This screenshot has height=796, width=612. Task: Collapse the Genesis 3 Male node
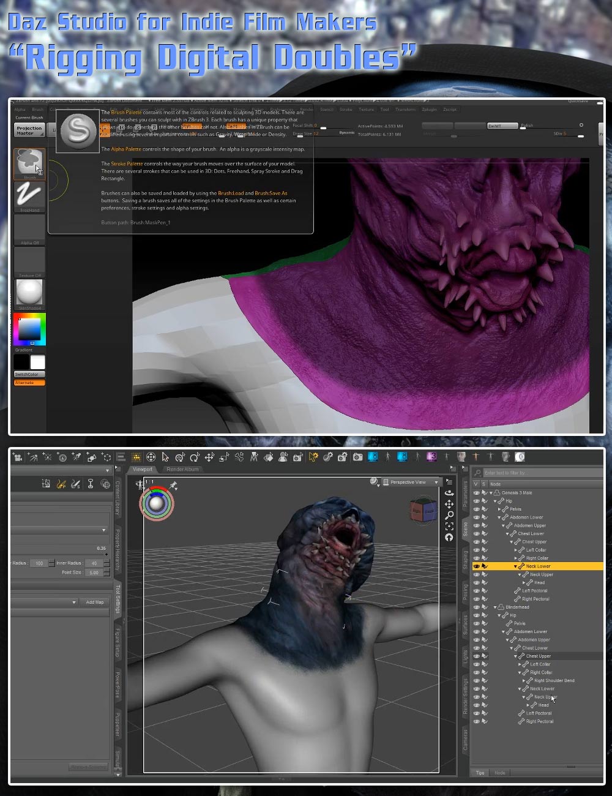491,493
